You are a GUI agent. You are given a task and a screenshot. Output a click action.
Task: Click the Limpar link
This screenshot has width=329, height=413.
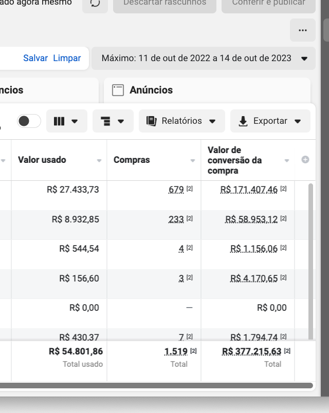pos(67,58)
